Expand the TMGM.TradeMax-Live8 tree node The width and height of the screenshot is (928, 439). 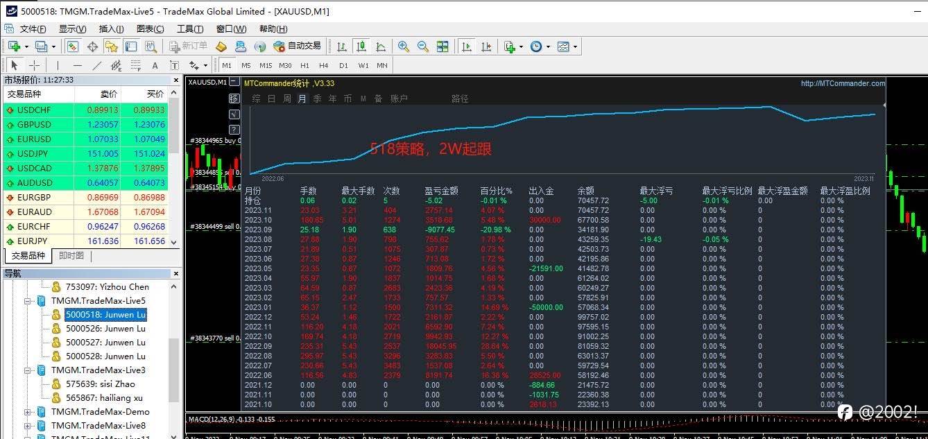(x=28, y=426)
